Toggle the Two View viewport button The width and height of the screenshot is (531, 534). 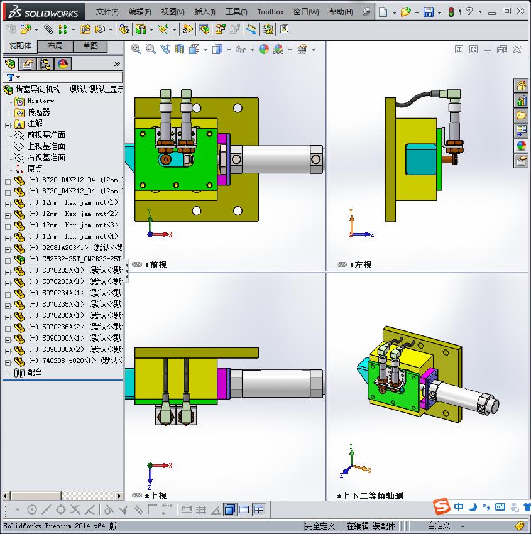point(244,509)
